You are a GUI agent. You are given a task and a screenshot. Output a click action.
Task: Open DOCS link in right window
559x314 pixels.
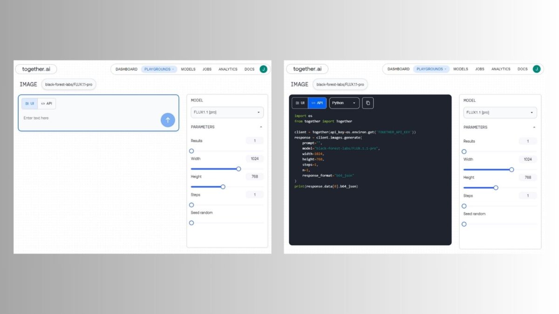pyautogui.click(x=523, y=69)
